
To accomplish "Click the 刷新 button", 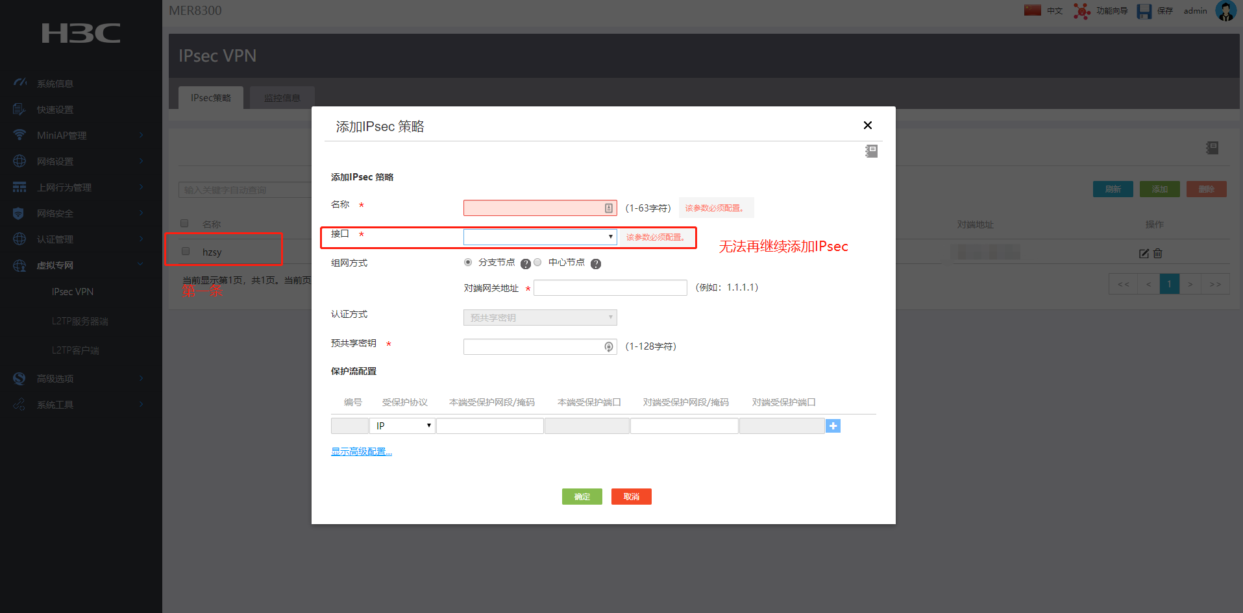I will pyautogui.click(x=1113, y=189).
